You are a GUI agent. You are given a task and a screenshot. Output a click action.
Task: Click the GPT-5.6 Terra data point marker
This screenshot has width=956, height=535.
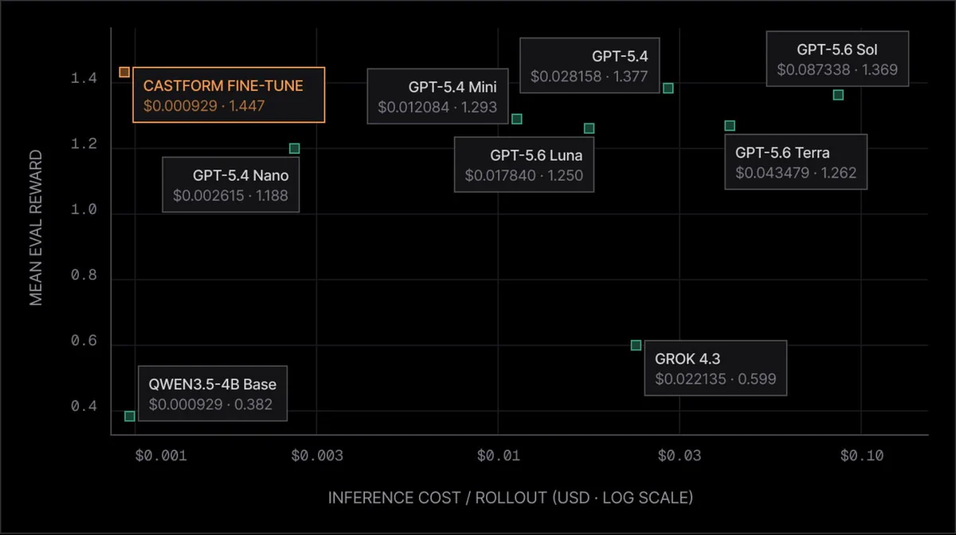[729, 126]
